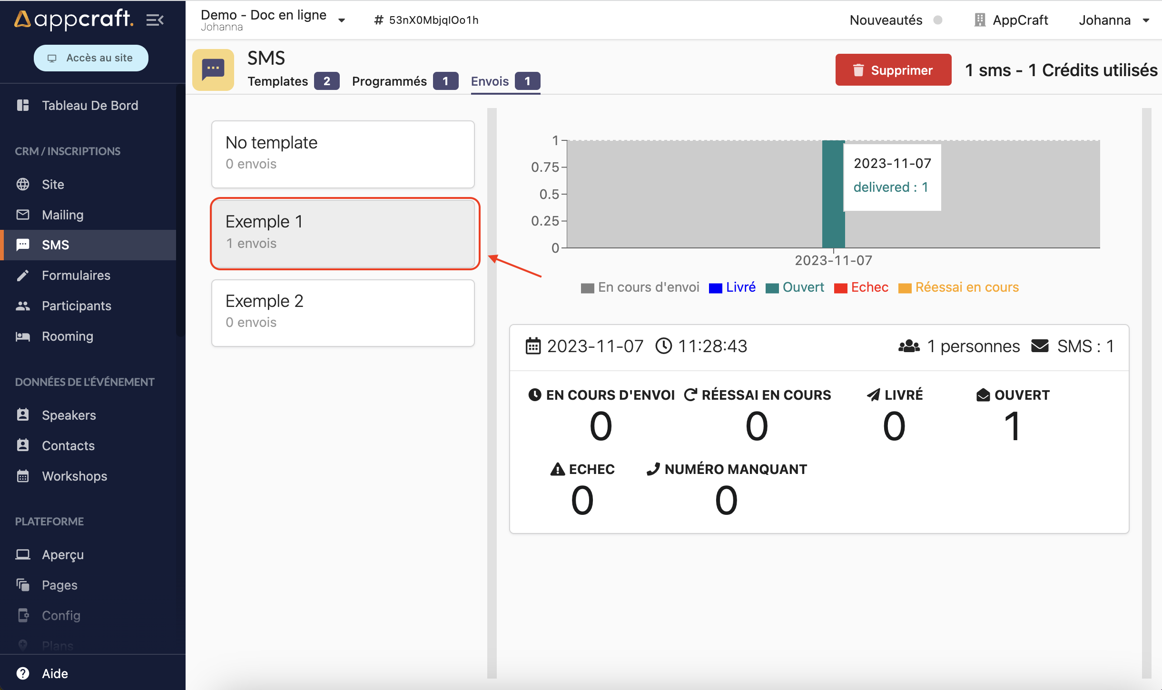
Task: Open the Tableau De Bord dashboard icon
Action: [x=23, y=105]
